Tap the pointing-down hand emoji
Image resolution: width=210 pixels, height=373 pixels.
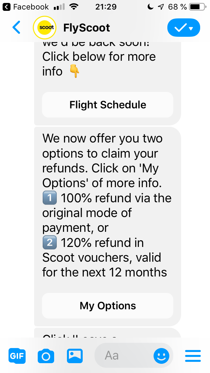click(x=74, y=71)
